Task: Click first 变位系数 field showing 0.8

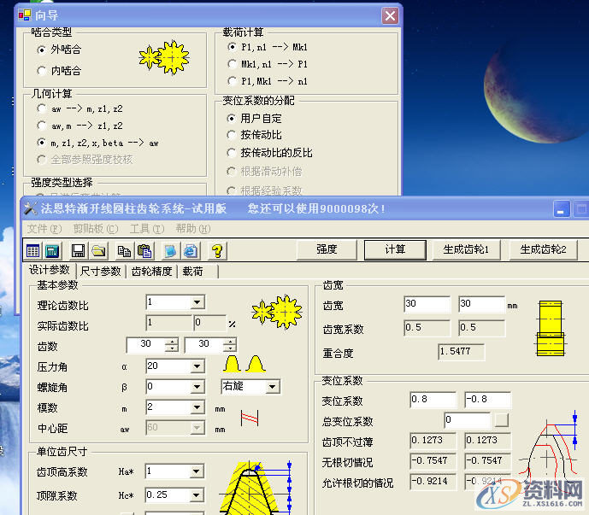Action: point(433,400)
